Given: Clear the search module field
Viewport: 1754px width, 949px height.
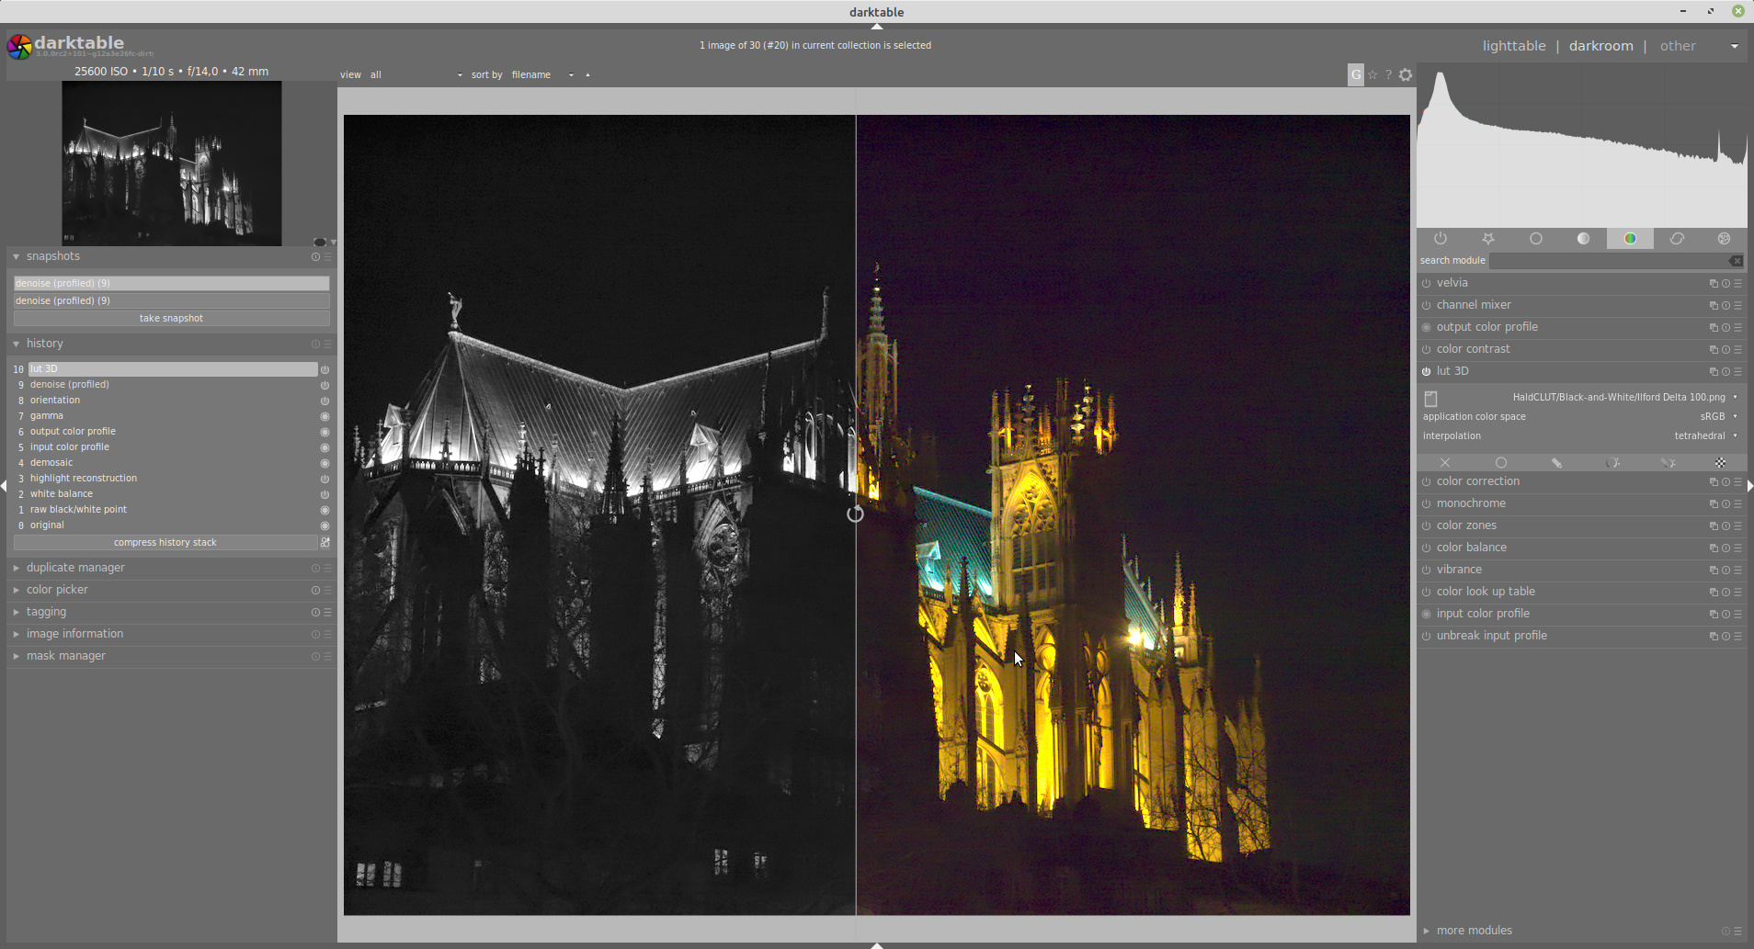Looking at the screenshot, I should (x=1736, y=261).
